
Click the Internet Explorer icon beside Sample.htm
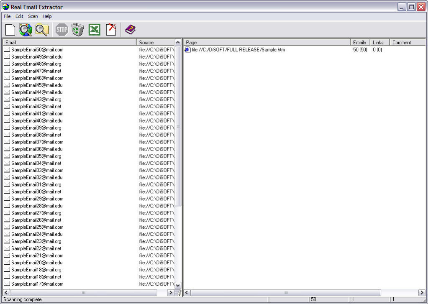pos(187,50)
